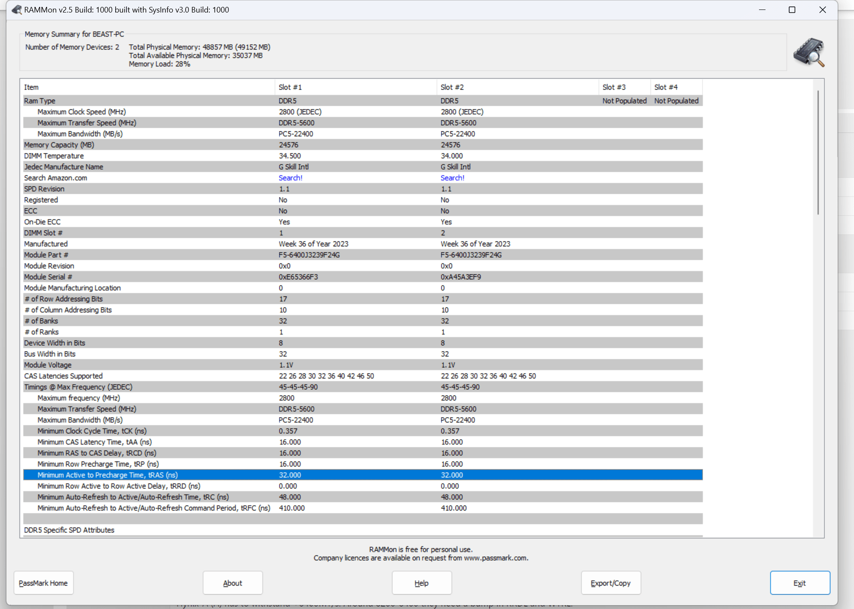The width and height of the screenshot is (854, 609).
Task: Select the Module Part # row
Action: pos(363,255)
